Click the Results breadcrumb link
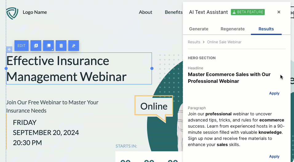 [194, 42]
